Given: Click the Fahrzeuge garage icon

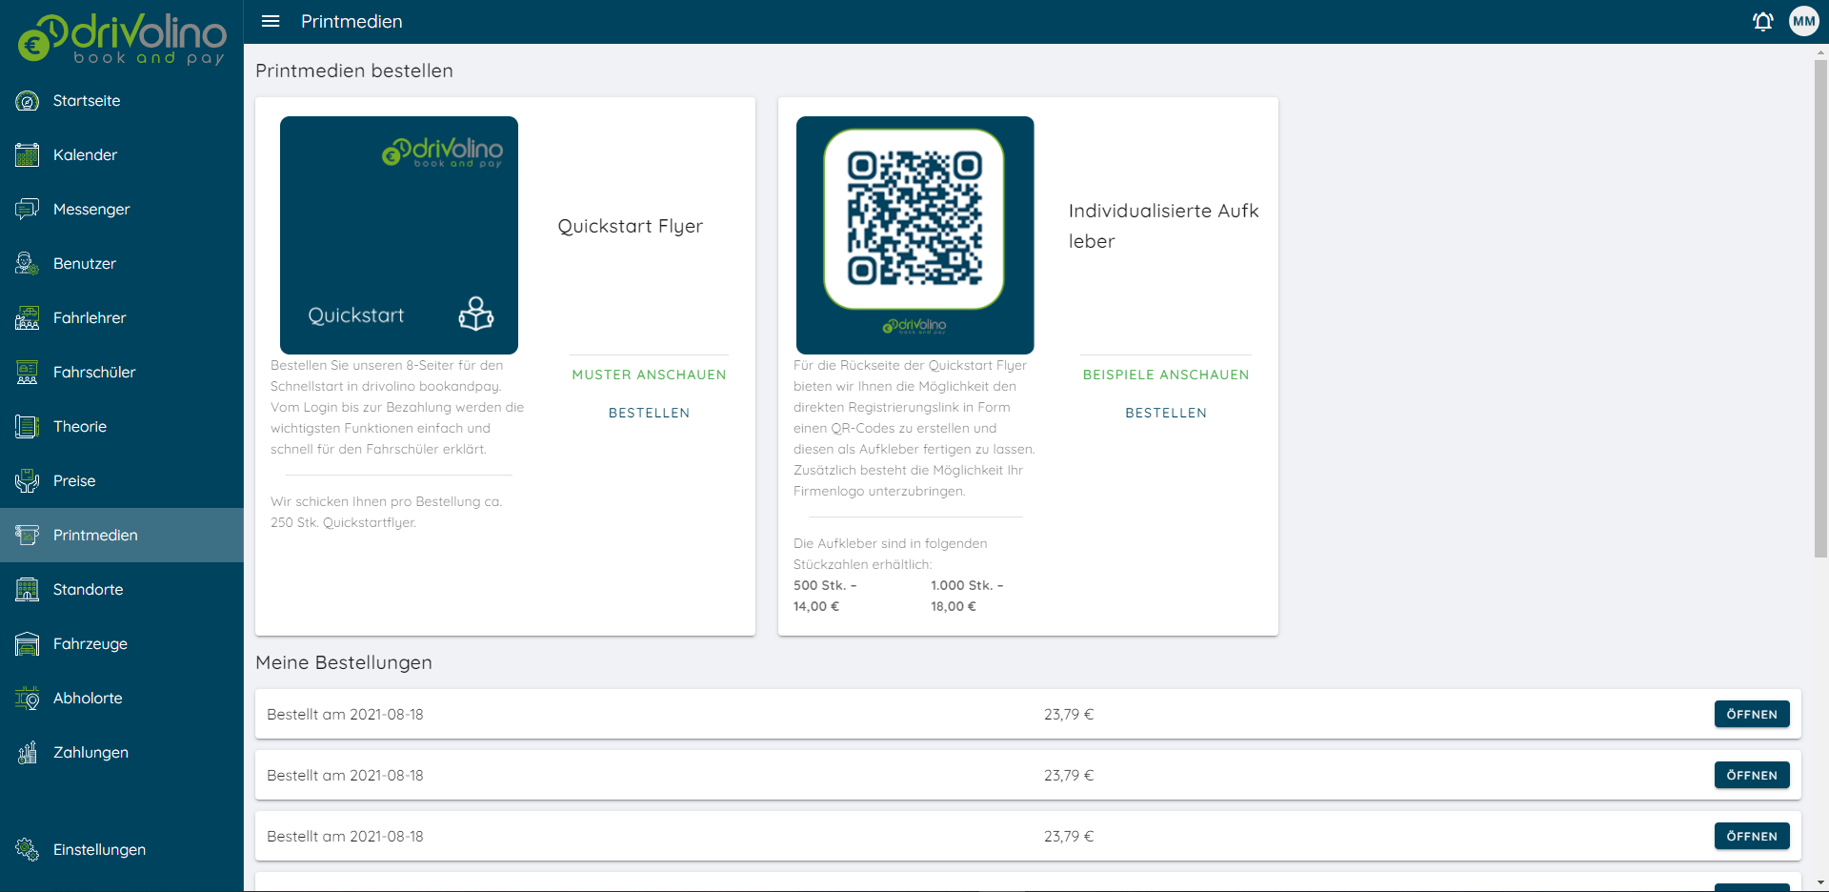Looking at the screenshot, I should pyautogui.click(x=28, y=644).
